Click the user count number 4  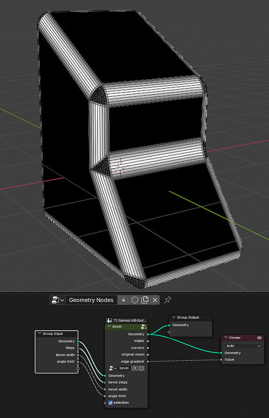(x=123, y=300)
